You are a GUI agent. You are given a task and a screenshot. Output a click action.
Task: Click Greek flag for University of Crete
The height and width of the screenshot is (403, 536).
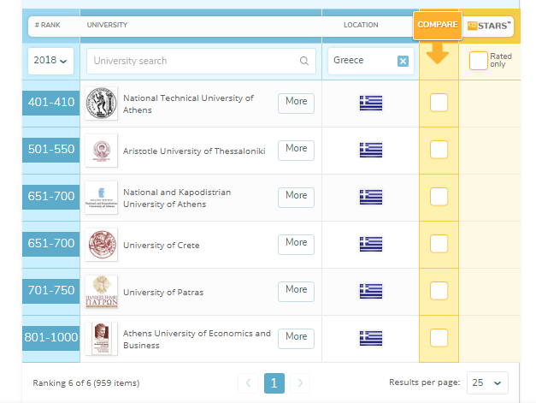point(371,244)
